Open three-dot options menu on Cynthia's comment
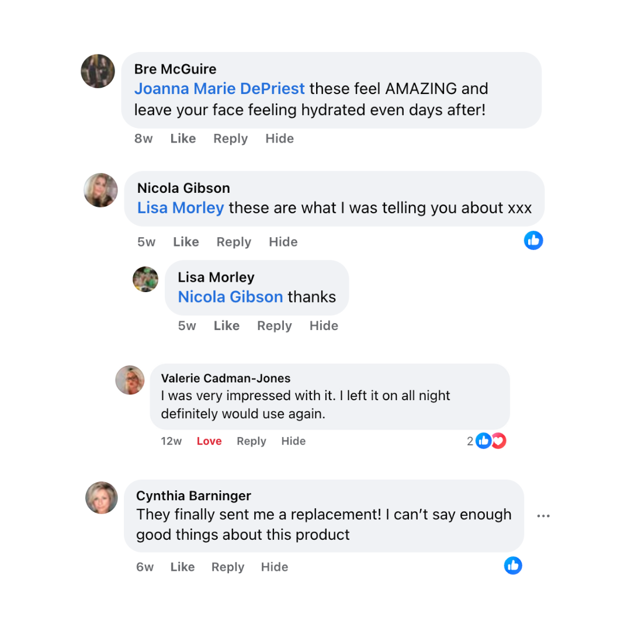 [x=543, y=516]
